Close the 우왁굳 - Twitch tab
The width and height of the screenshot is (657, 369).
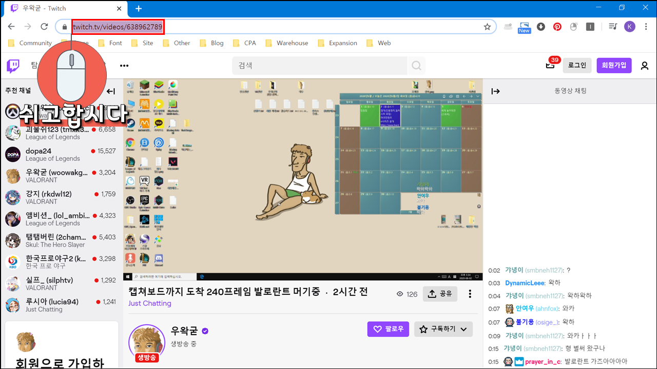coord(119,8)
